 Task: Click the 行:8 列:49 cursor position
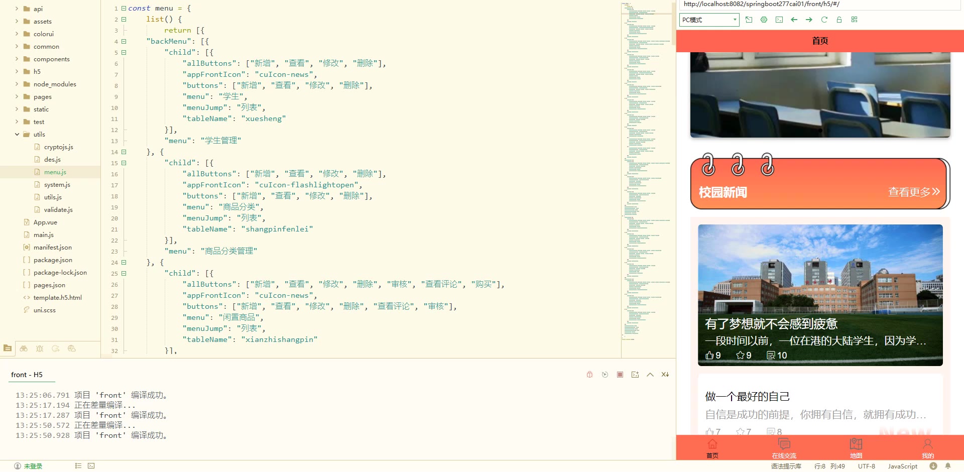[829, 466]
